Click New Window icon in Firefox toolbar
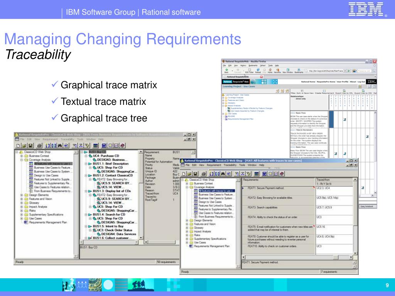395x296 pixels. click(288, 71)
